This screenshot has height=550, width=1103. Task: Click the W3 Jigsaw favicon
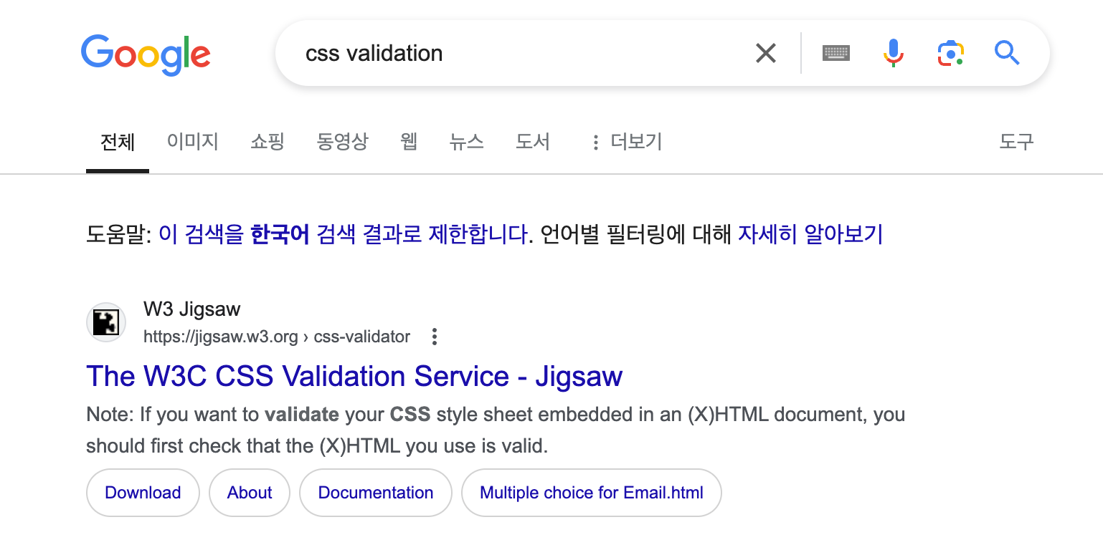pos(106,322)
